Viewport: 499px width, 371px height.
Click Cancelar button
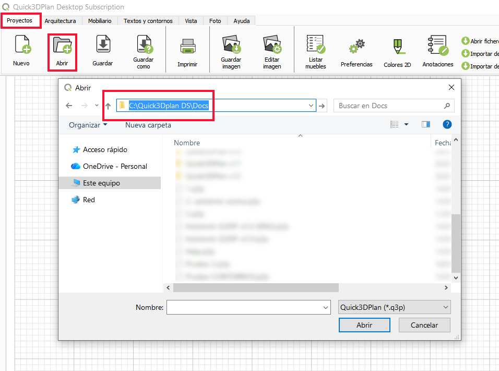[424, 325]
